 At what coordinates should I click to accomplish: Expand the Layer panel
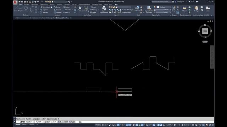coord(117,15)
